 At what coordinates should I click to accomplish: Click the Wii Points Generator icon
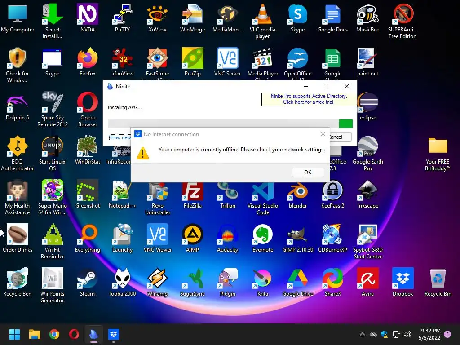point(52,285)
